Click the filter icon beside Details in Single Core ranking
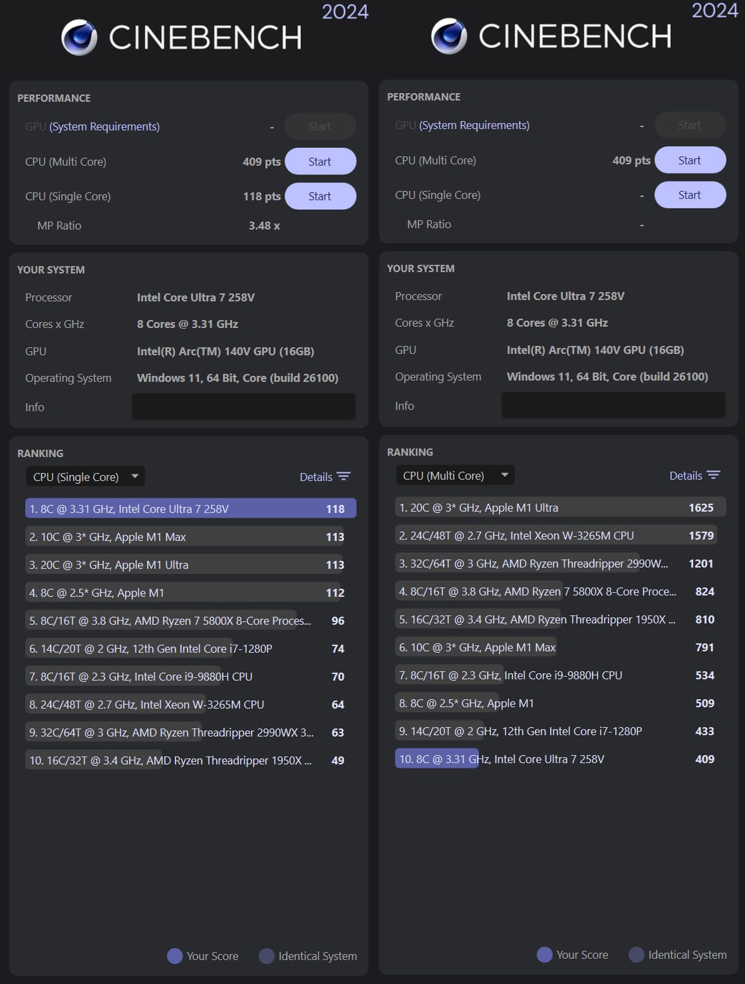This screenshot has height=984, width=745. [x=343, y=476]
